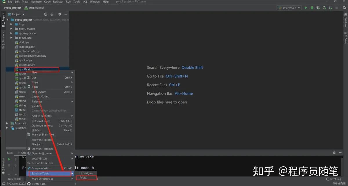
Task: Rerun using the green arrow in the Run panel
Action: pyautogui.click(x=9, y=159)
